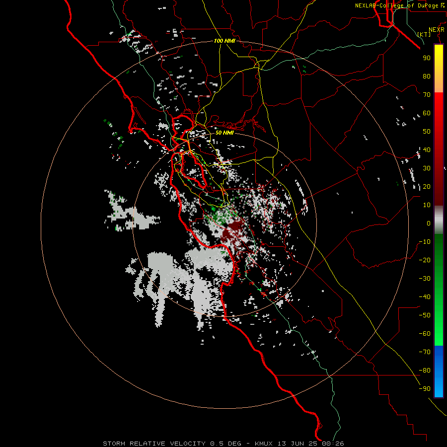Click the -20 value on the velocity scale
The height and width of the screenshot is (447, 447).
425,260
